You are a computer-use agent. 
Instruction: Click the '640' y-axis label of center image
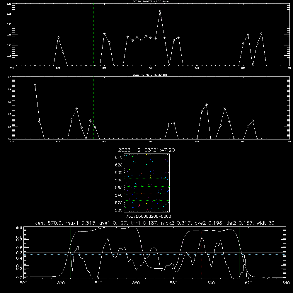[x=119, y=158]
